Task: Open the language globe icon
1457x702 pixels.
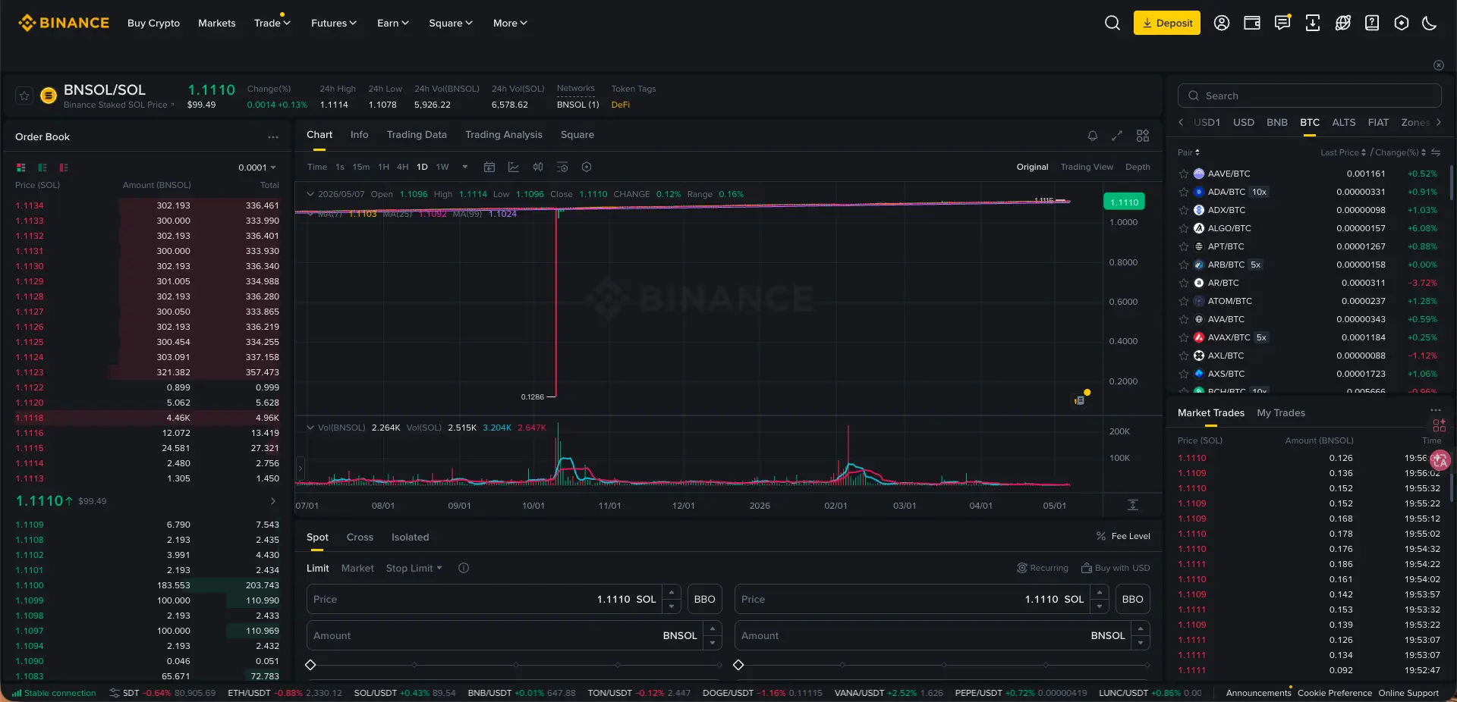Action: [x=1343, y=23]
